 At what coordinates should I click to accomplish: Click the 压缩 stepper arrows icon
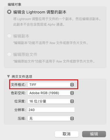point(72,118)
